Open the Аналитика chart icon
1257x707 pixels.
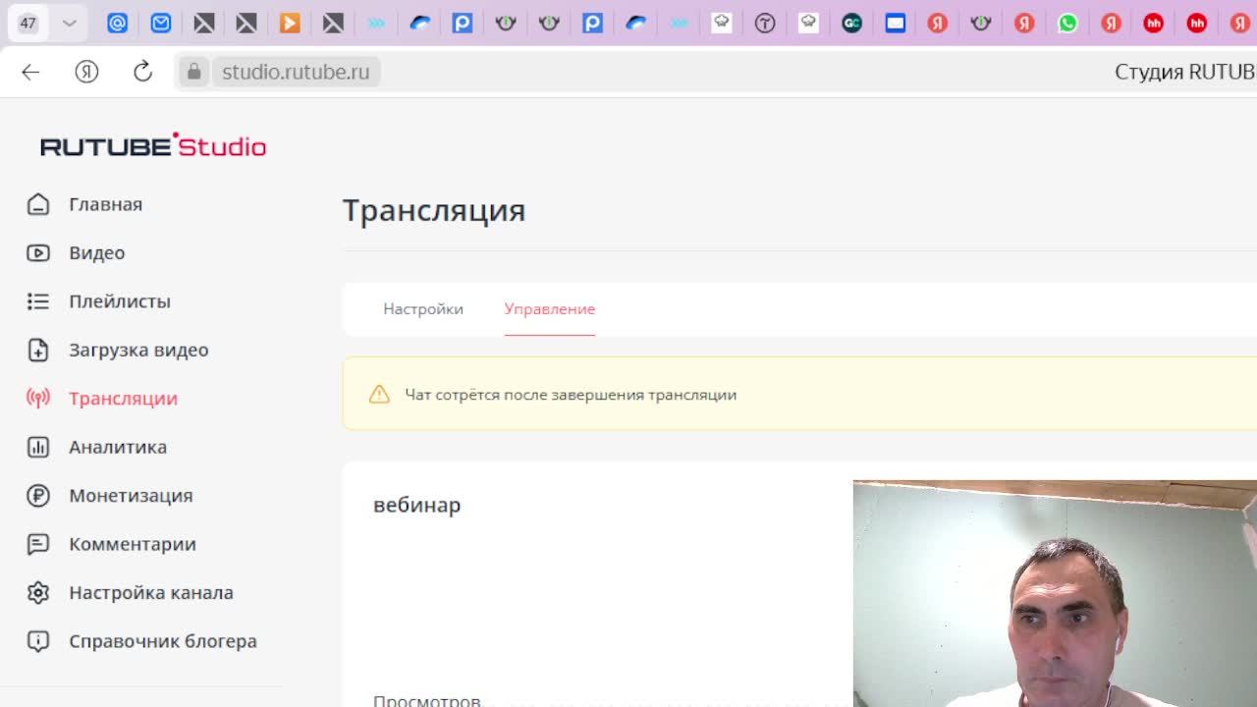[x=38, y=448]
